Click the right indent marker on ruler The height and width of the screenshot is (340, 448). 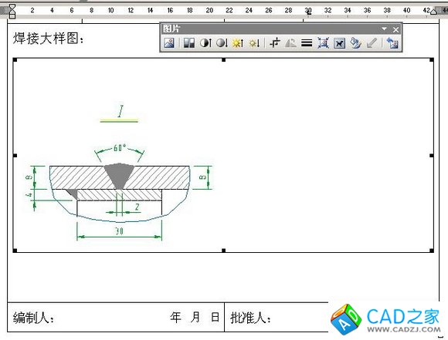click(x=434, y=12)
